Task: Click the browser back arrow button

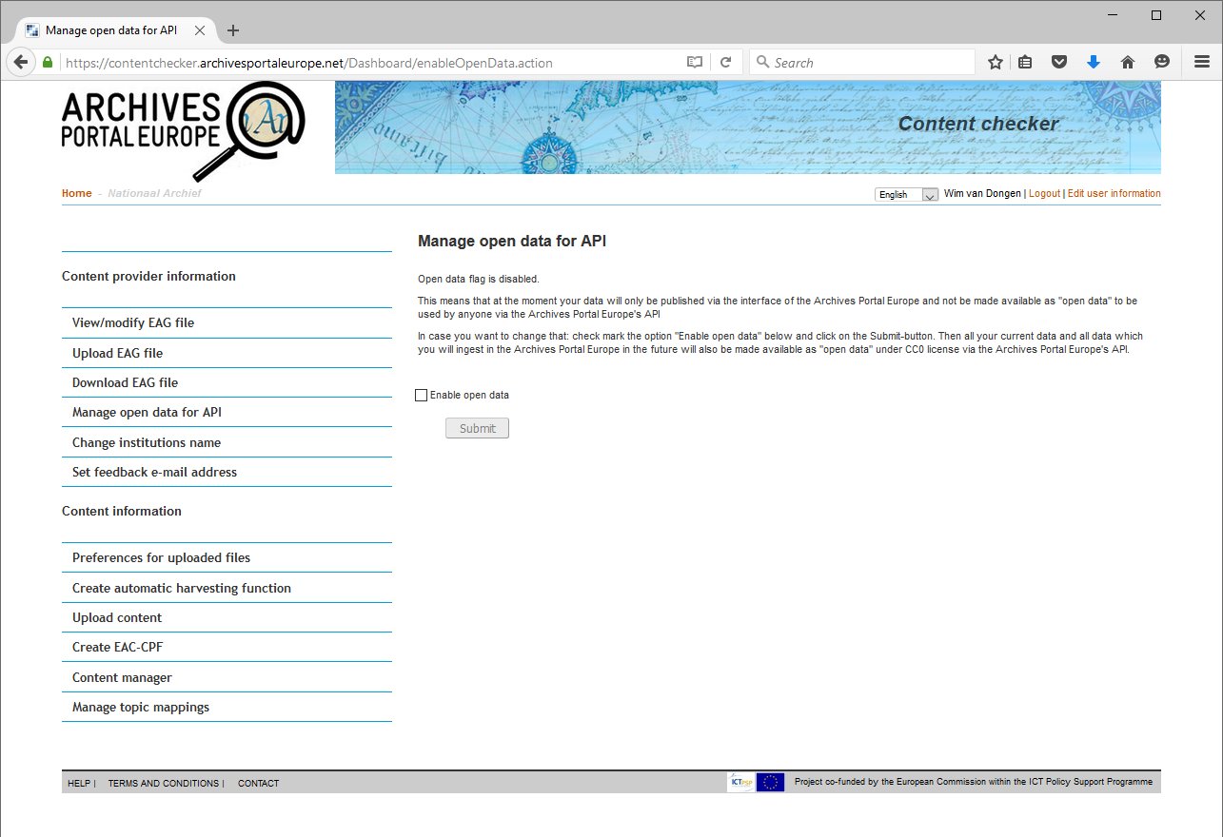Action: 19,62
